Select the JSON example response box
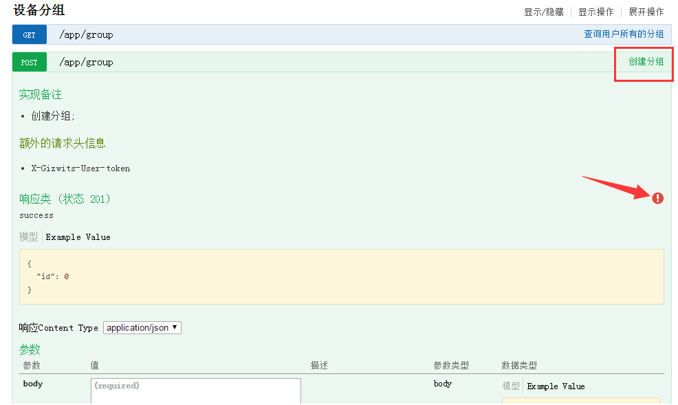Screen dimensions: 678x405 [342, 276]
